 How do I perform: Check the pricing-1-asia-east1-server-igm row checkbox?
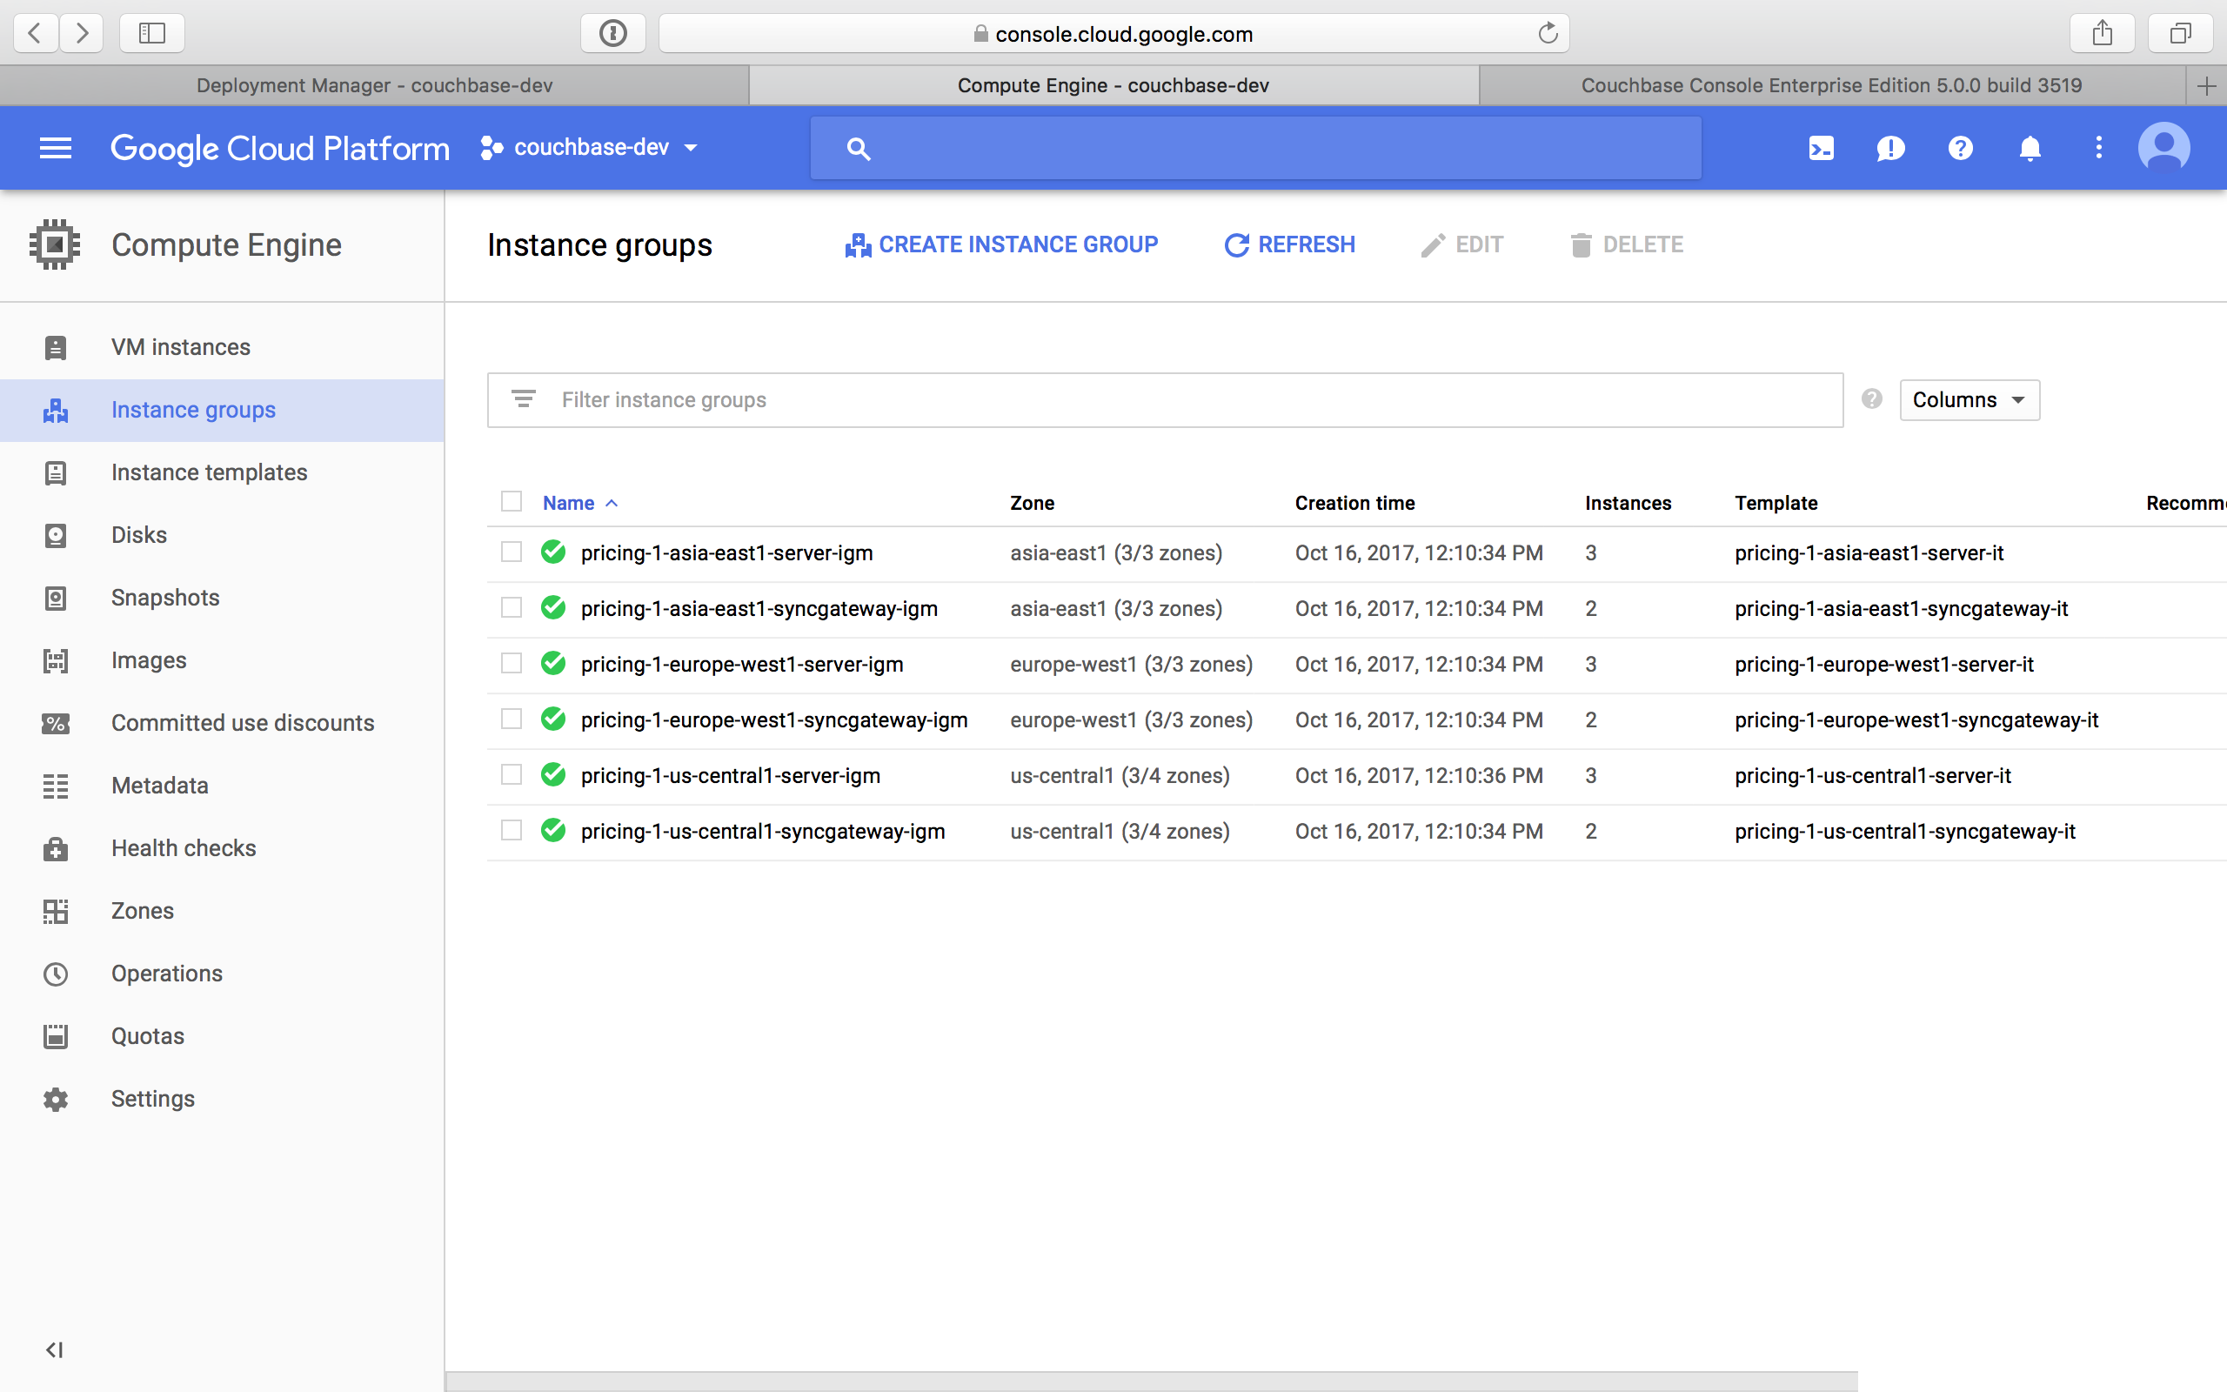(512, 552)
